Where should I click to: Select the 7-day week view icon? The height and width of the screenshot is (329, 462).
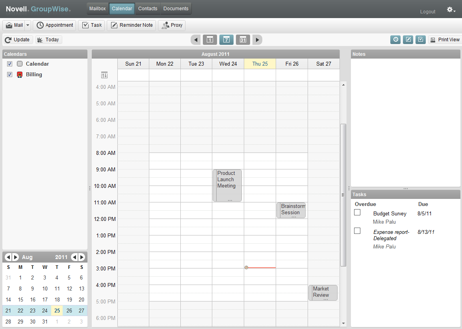click(x=226, y=39)
